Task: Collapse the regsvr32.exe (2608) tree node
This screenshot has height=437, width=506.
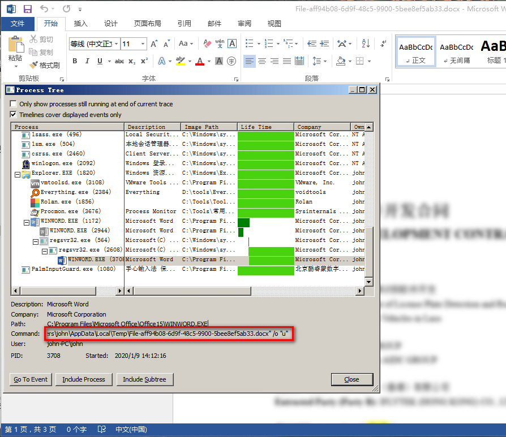Action: tap(45, 252)
